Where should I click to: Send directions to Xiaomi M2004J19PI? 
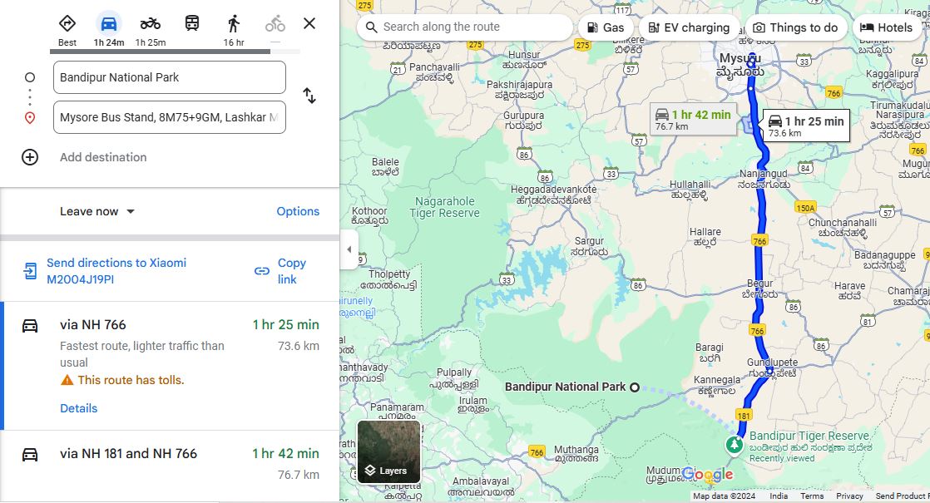pyautogui.click(x=116, y=271)
